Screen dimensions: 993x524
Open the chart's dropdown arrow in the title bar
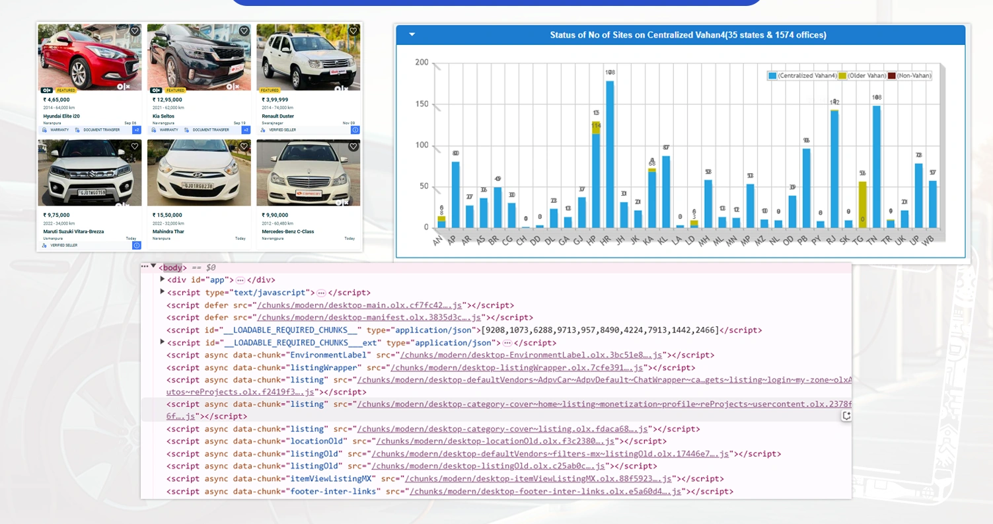[412, 34]
